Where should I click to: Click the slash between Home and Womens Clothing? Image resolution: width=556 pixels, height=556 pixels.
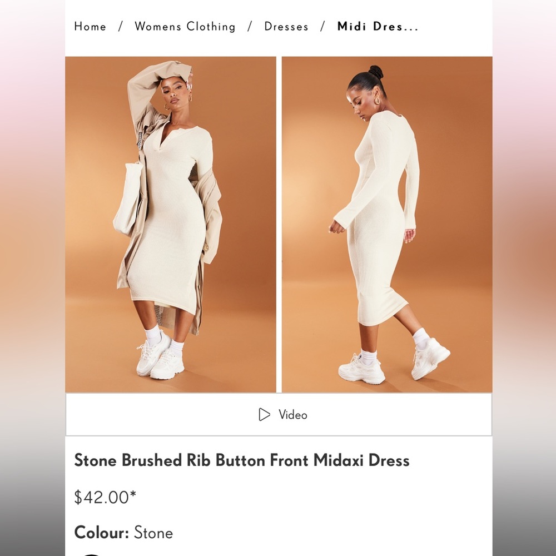pos(121,27)
